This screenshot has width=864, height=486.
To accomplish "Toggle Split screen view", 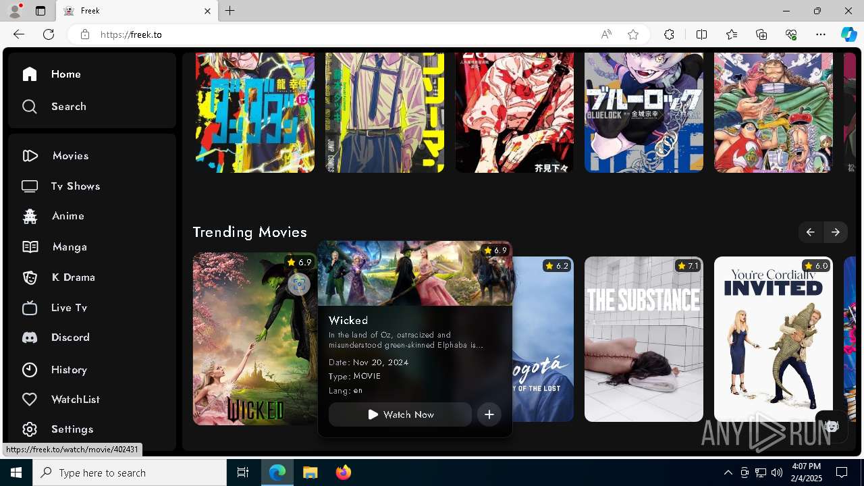I will pyautogui.click(x=701, y=34).
